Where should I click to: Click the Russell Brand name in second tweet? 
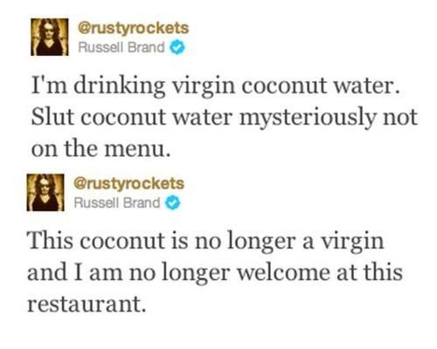[117, 202]
